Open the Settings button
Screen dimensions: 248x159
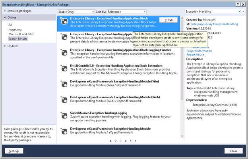[x=14, y=151]
